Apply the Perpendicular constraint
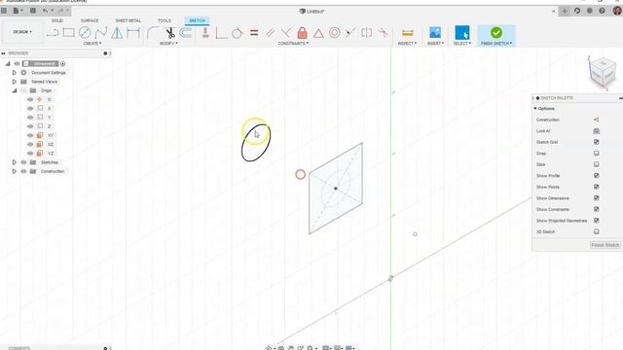This screenshot has width=623, height=350. point(286,32)
